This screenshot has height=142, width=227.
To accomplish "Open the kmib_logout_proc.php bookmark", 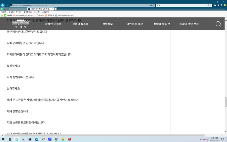I will pos(65,15).
